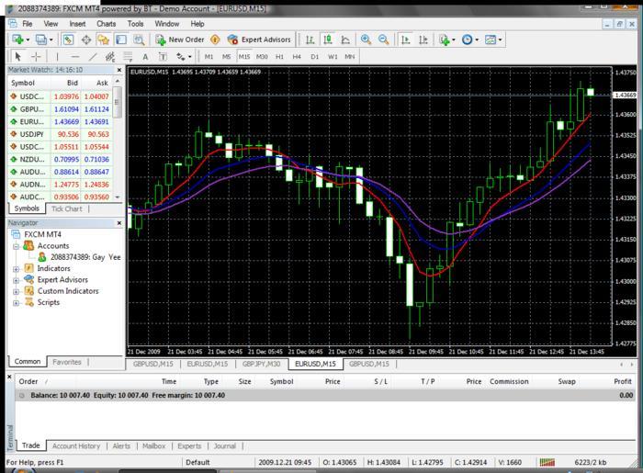
Task: Select the Fibonacci retracement tool
Action: tap(128, 57)
